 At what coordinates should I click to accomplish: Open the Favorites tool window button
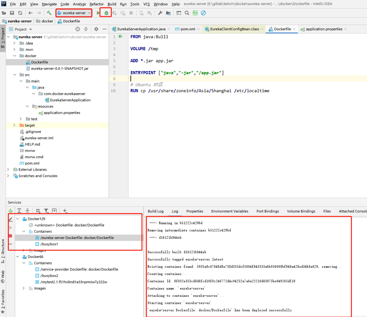(3, 302)
